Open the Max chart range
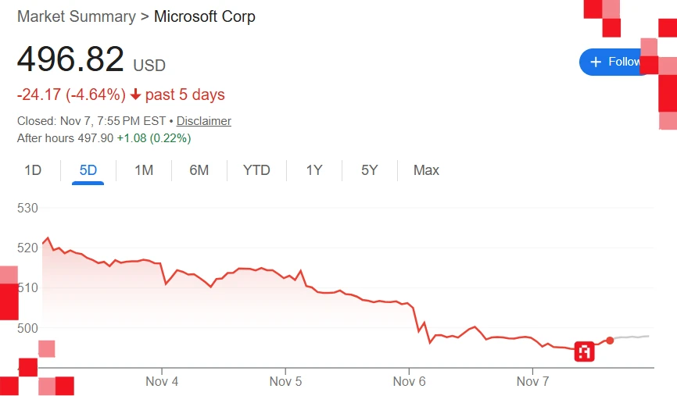 pos(426,170)
